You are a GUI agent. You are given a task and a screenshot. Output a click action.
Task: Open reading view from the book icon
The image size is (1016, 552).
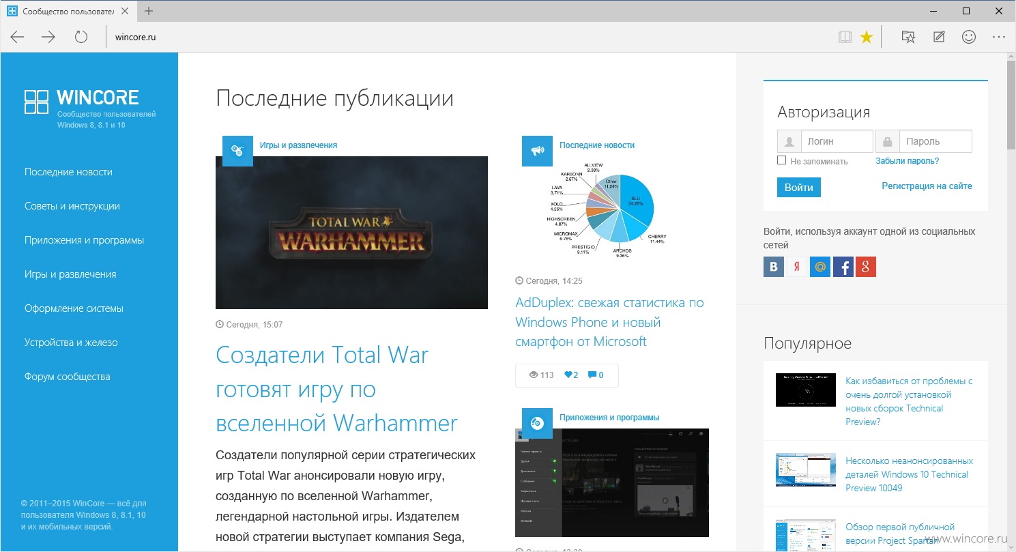point(845,38)
